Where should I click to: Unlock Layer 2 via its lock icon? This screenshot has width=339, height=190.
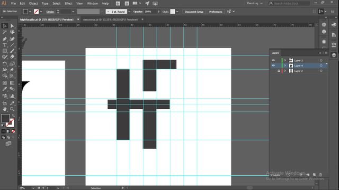point(279,71)
